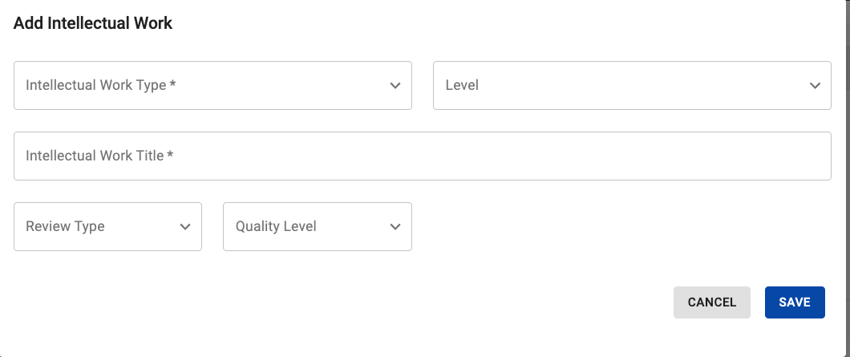Click the Review Type chevron arrow
This screenshot has width=850, height=357.
[185, 227]
